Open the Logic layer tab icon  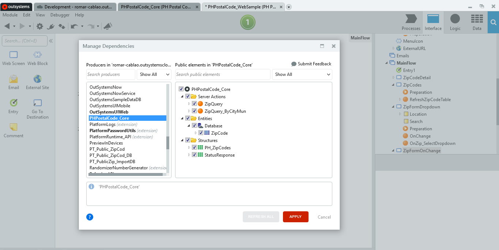[x=455, y=19]
